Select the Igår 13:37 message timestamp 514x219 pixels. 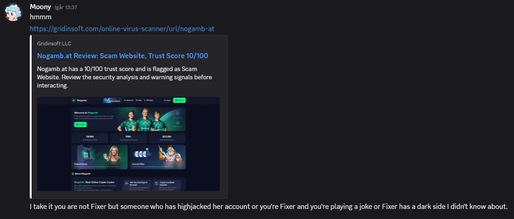(66, 7)
